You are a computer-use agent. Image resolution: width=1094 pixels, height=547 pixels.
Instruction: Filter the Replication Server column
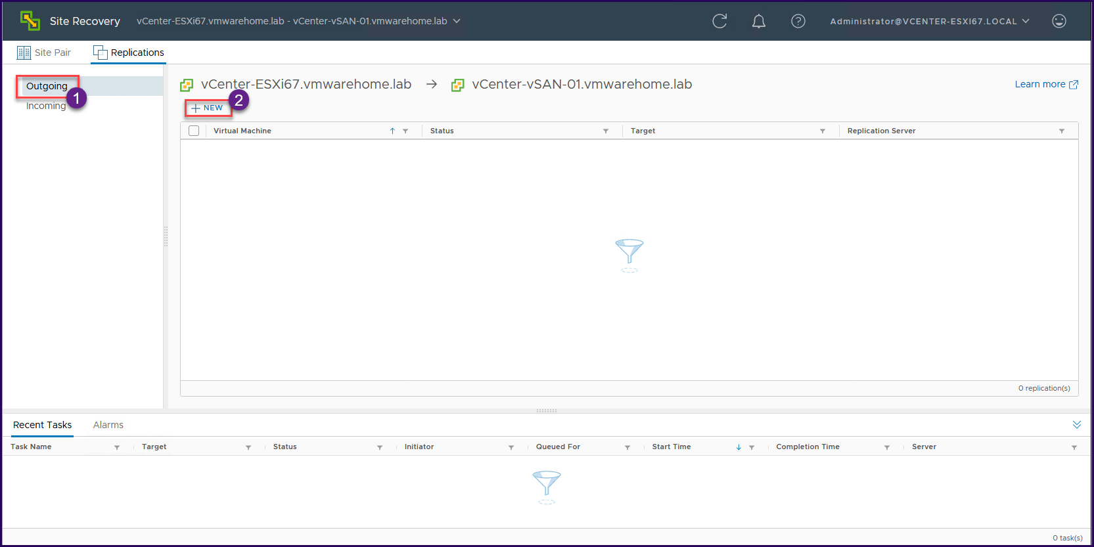[1062, 131]
